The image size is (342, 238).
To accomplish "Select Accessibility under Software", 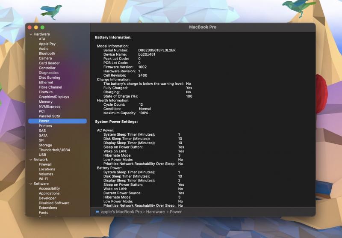I will tap(49, 188).
